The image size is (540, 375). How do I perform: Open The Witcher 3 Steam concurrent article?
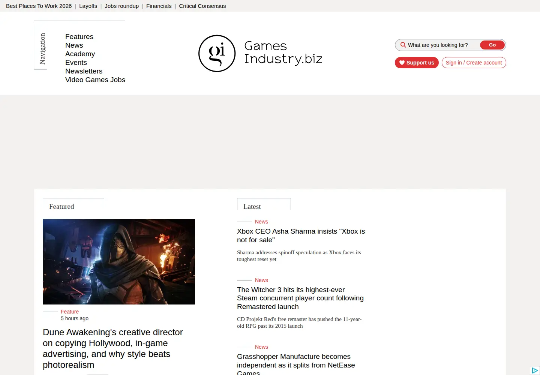click(x=300, y=298)
